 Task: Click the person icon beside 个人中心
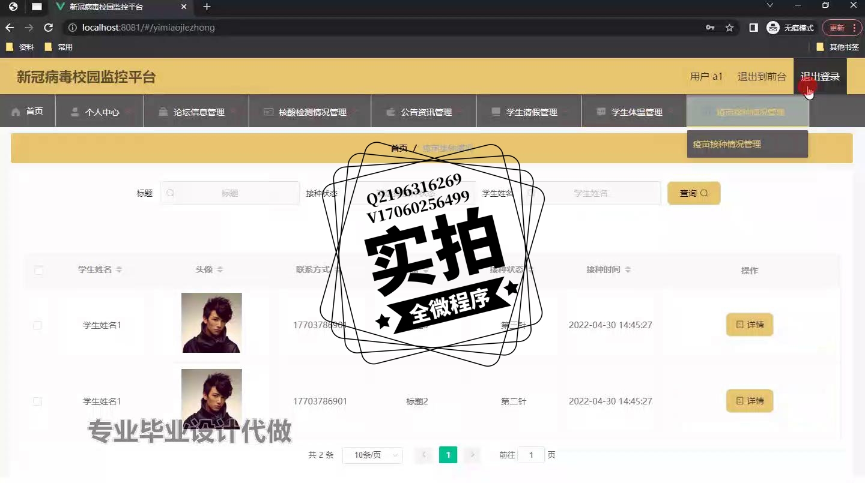tap(75, 112)
